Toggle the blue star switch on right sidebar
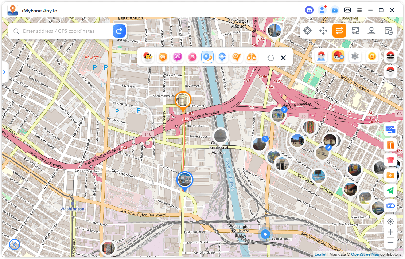Image resolution: width=405 pixels, height=259 pixels. pyautogui.click(x=390, y=206)
